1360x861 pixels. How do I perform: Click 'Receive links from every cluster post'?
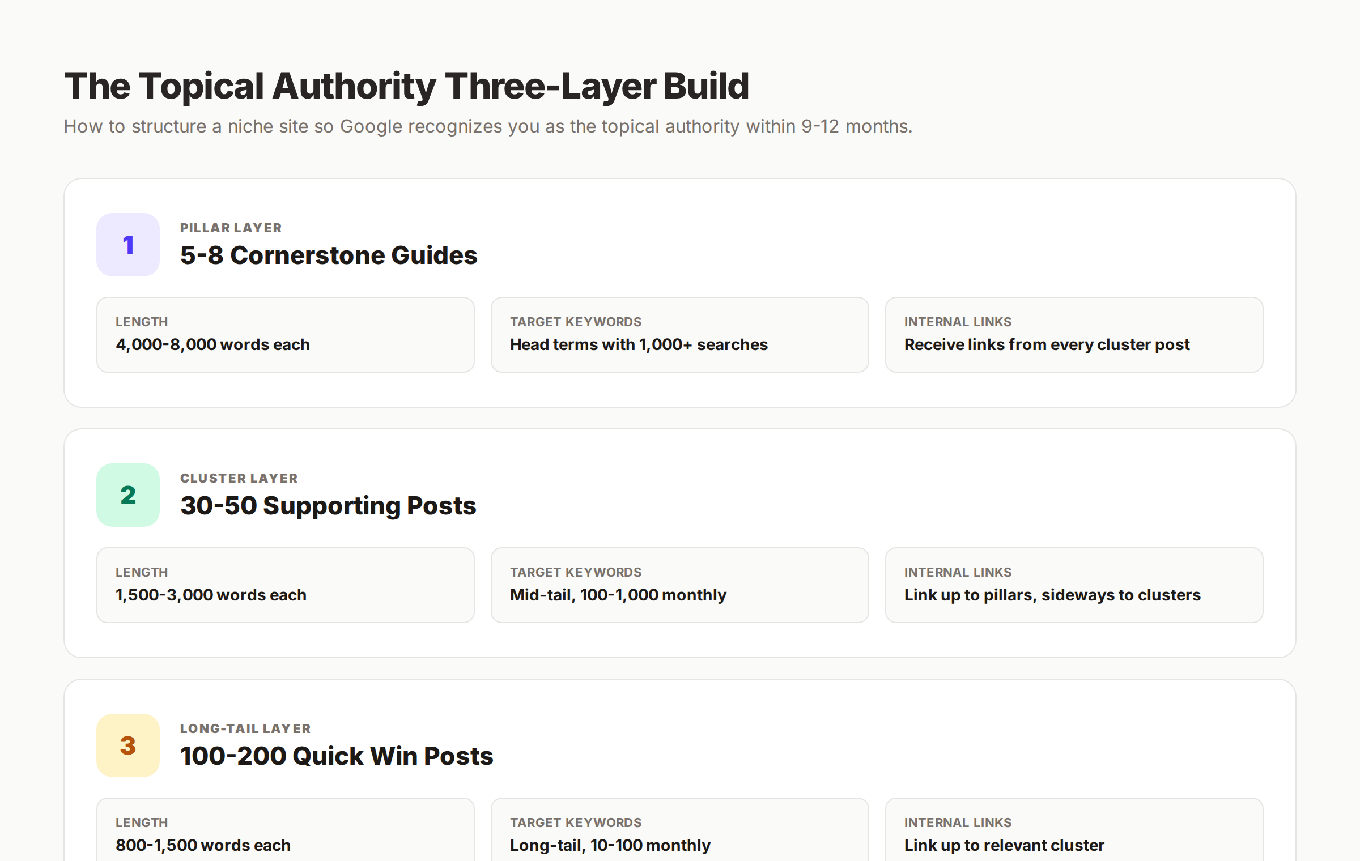click(1047, 344)
